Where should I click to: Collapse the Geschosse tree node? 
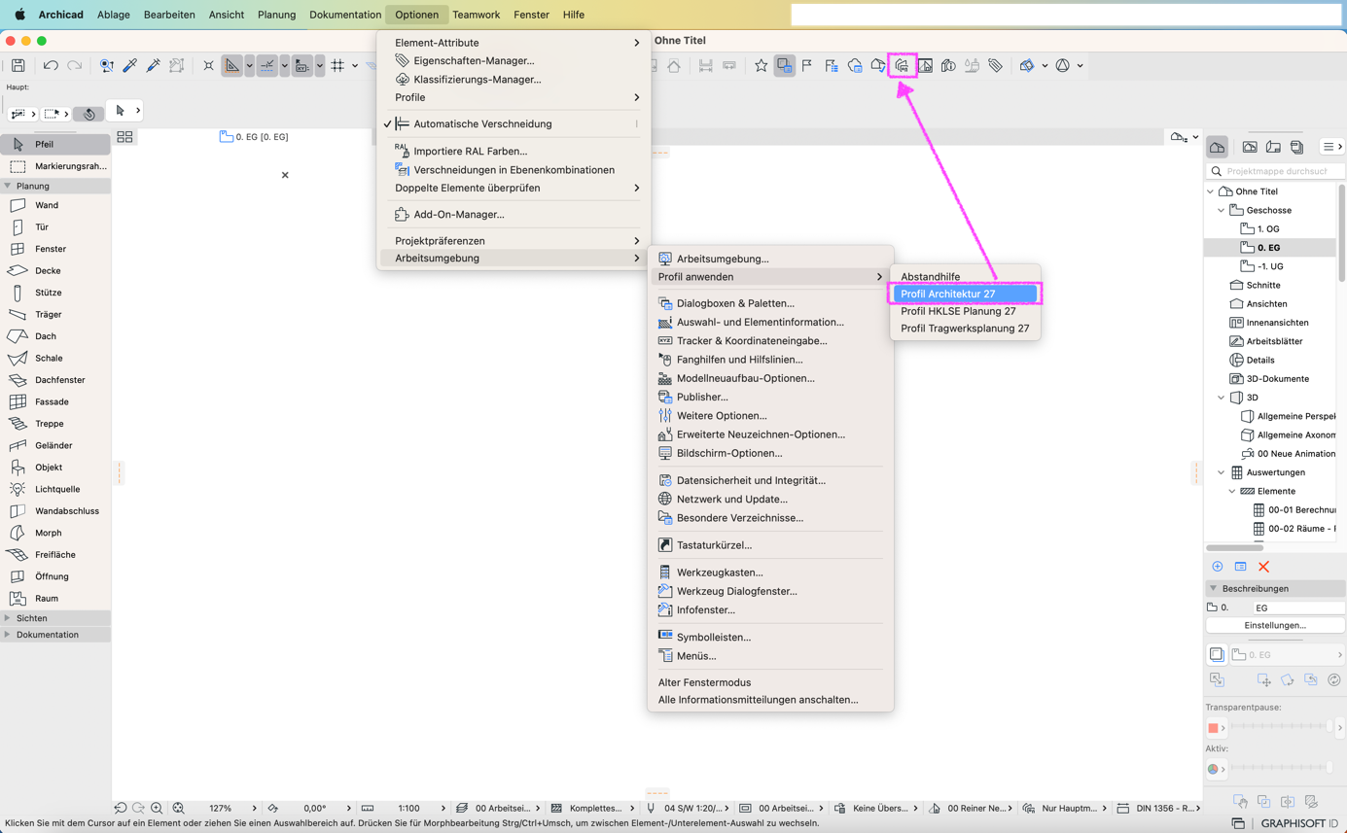[x=1222, y=210]
